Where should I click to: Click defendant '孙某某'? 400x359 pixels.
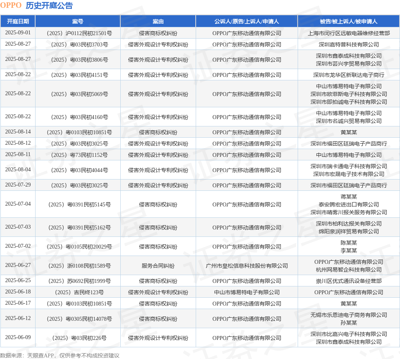pos(349,322)
